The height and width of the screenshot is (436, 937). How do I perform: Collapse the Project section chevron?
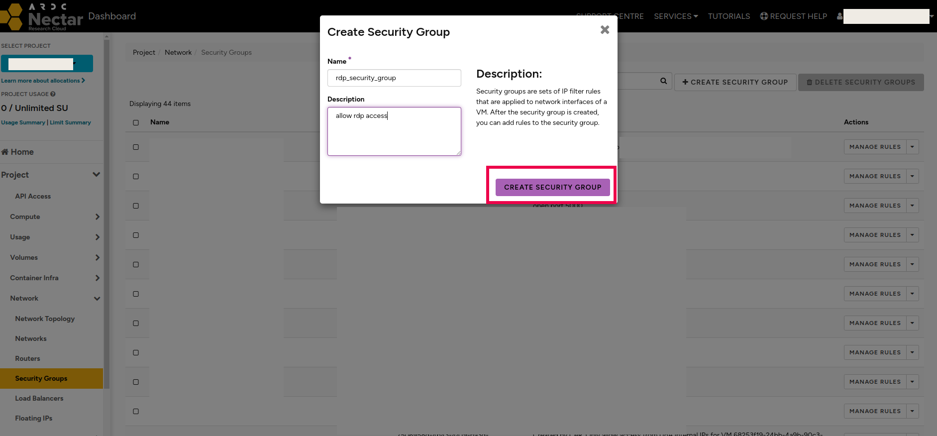pyautogui.click(x=97, y=175)
